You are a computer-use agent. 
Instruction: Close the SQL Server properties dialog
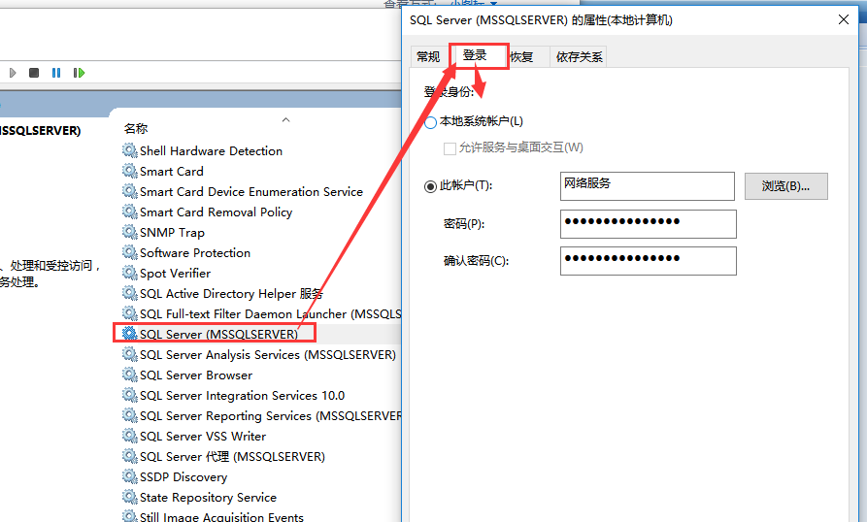point(844,19)
